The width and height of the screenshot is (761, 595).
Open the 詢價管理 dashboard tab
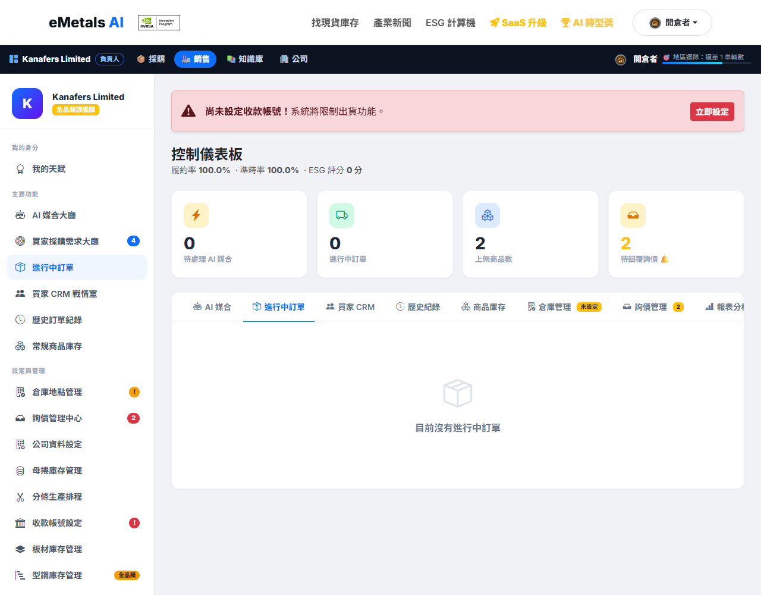pyautogui.click(x=653, y=307)
